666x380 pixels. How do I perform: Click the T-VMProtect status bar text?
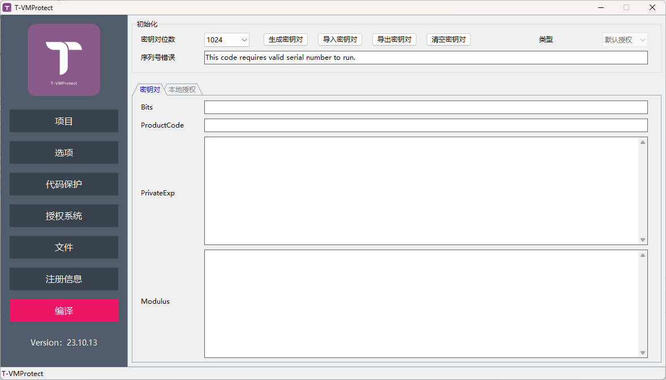pyautogui.click(x=23, y=374)
